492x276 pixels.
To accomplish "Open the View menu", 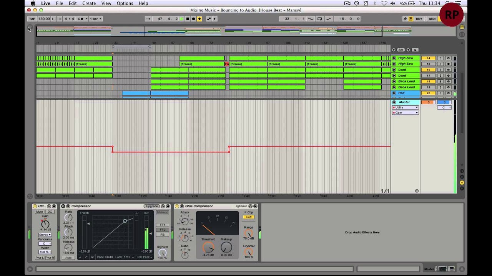I will (106, 3).
